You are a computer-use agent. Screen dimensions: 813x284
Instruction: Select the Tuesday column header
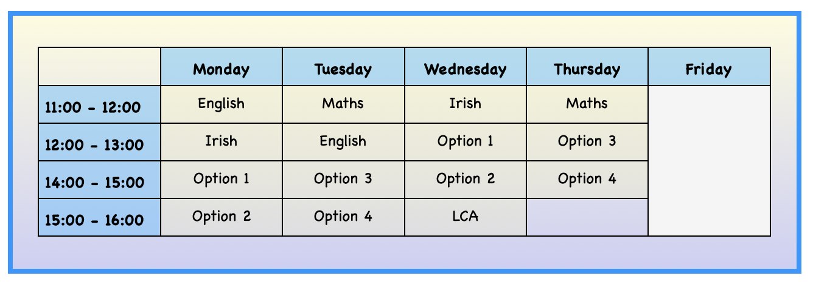pyautogui.click(x=343, y=67)
